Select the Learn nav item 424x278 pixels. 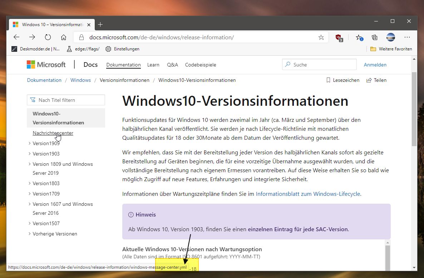coord(153,65)
